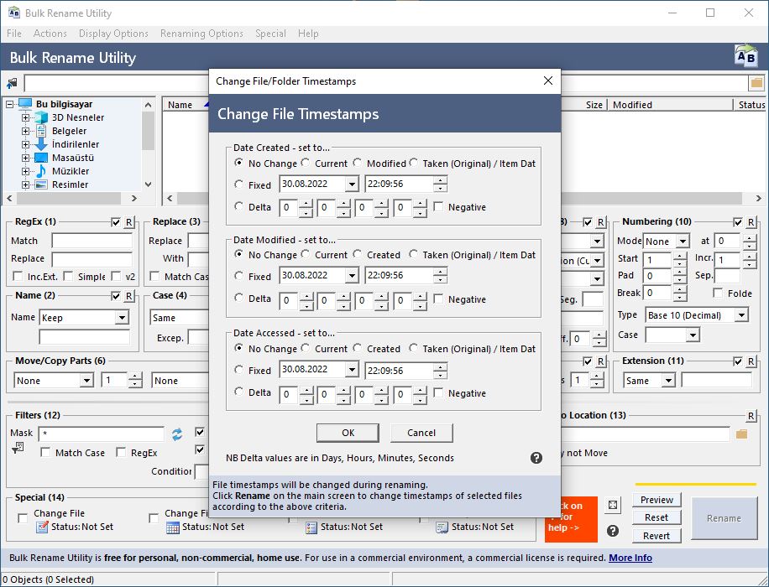The width and height of the screenshot is (769, 587).
Task: Toggle the RegEx (1) enable checkbox
Action: 116,222
